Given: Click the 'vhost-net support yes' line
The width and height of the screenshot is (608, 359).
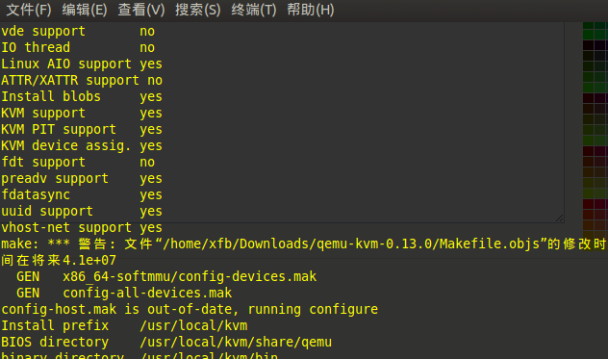Looking at the screenshot, I should click(x=82, y=227).
